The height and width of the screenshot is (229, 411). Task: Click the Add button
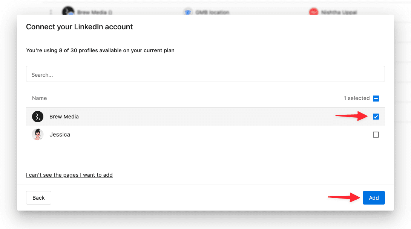(x=374, y=198)
